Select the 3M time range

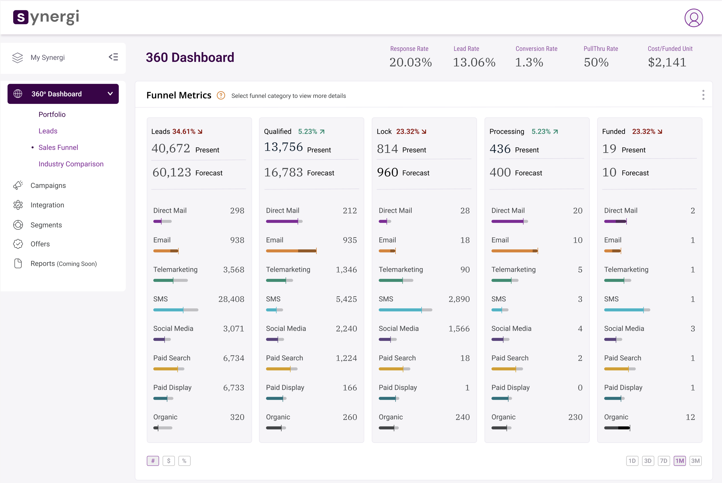coord(695,461)
